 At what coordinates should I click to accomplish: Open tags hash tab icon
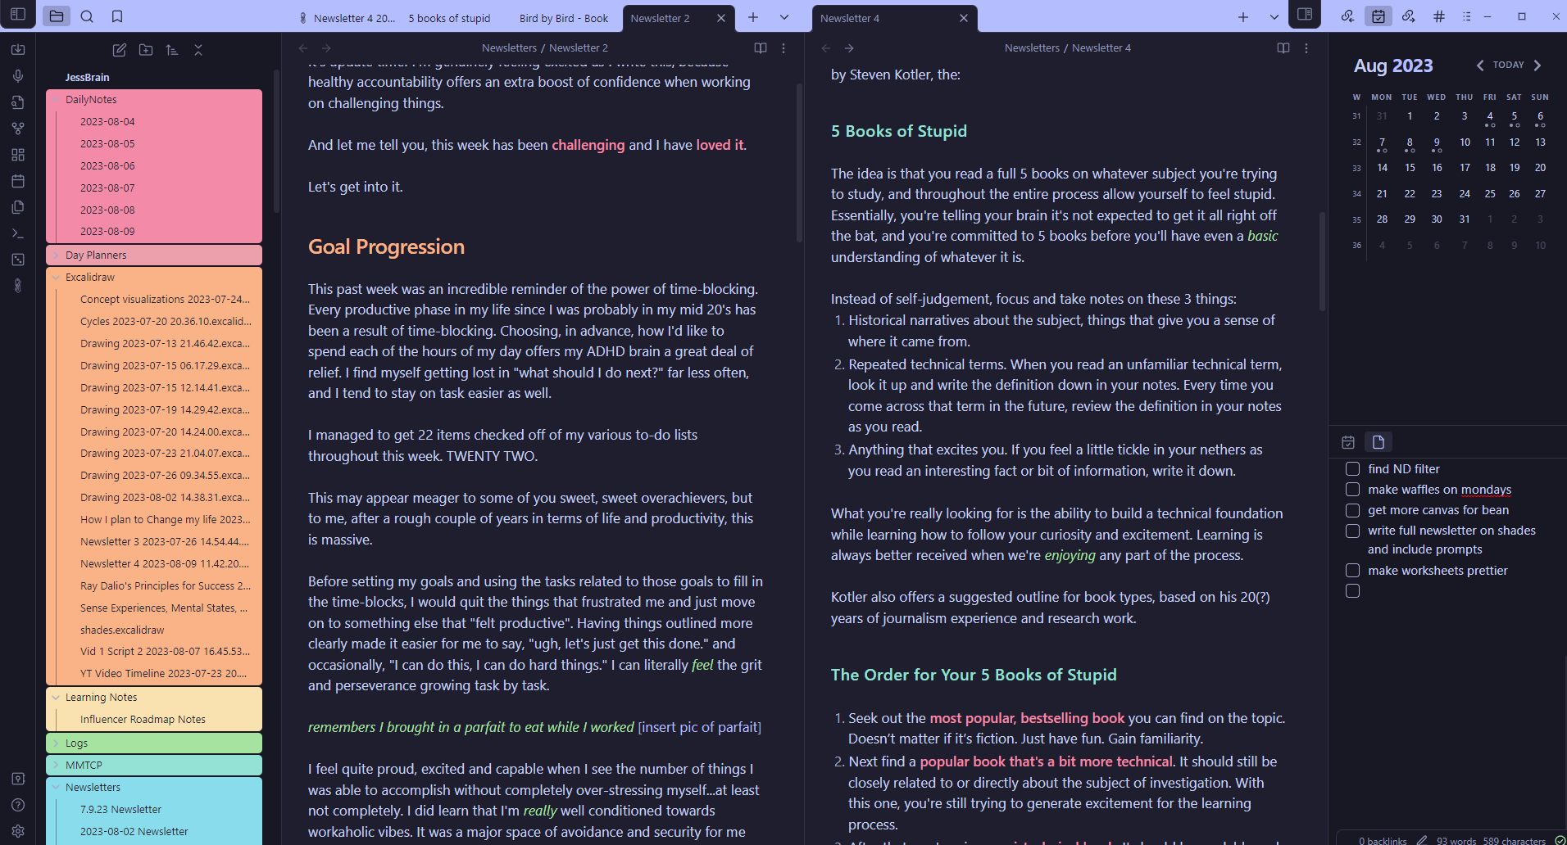coord(1439,16)
